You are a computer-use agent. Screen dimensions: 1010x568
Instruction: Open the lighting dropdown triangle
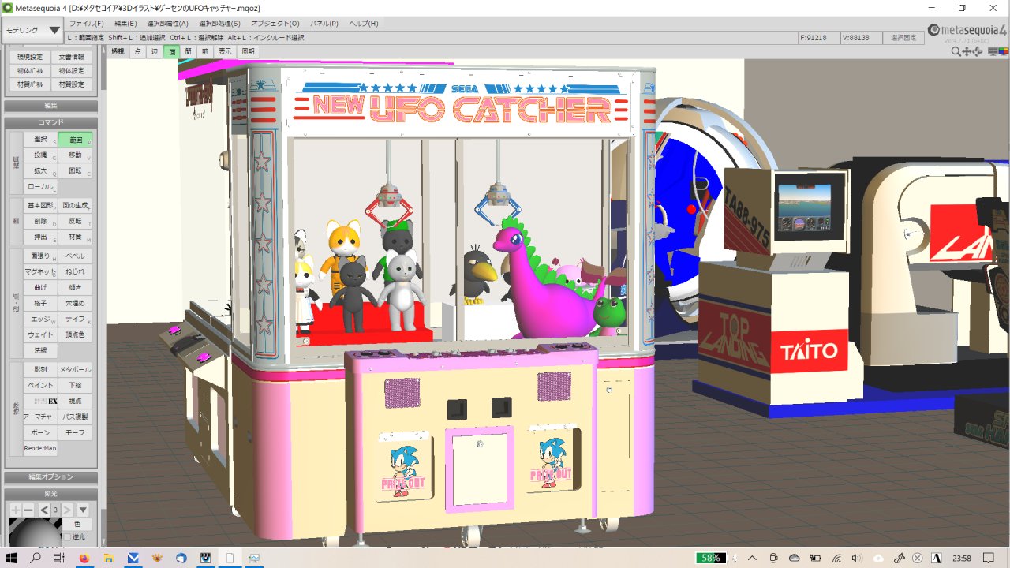point(83,510)
